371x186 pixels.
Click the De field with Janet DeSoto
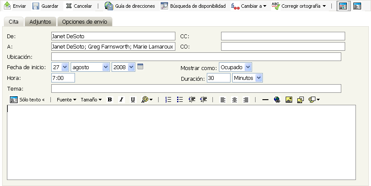point(113,37)
